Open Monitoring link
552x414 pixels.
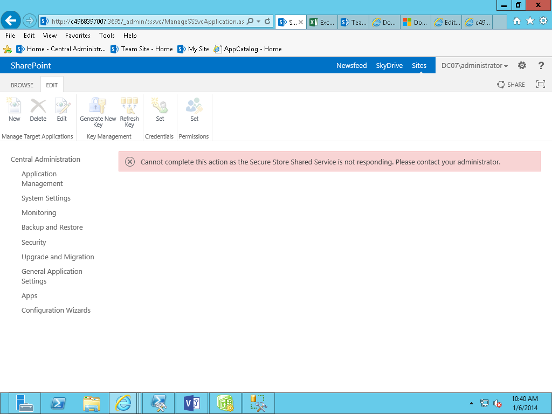[39, 212]
